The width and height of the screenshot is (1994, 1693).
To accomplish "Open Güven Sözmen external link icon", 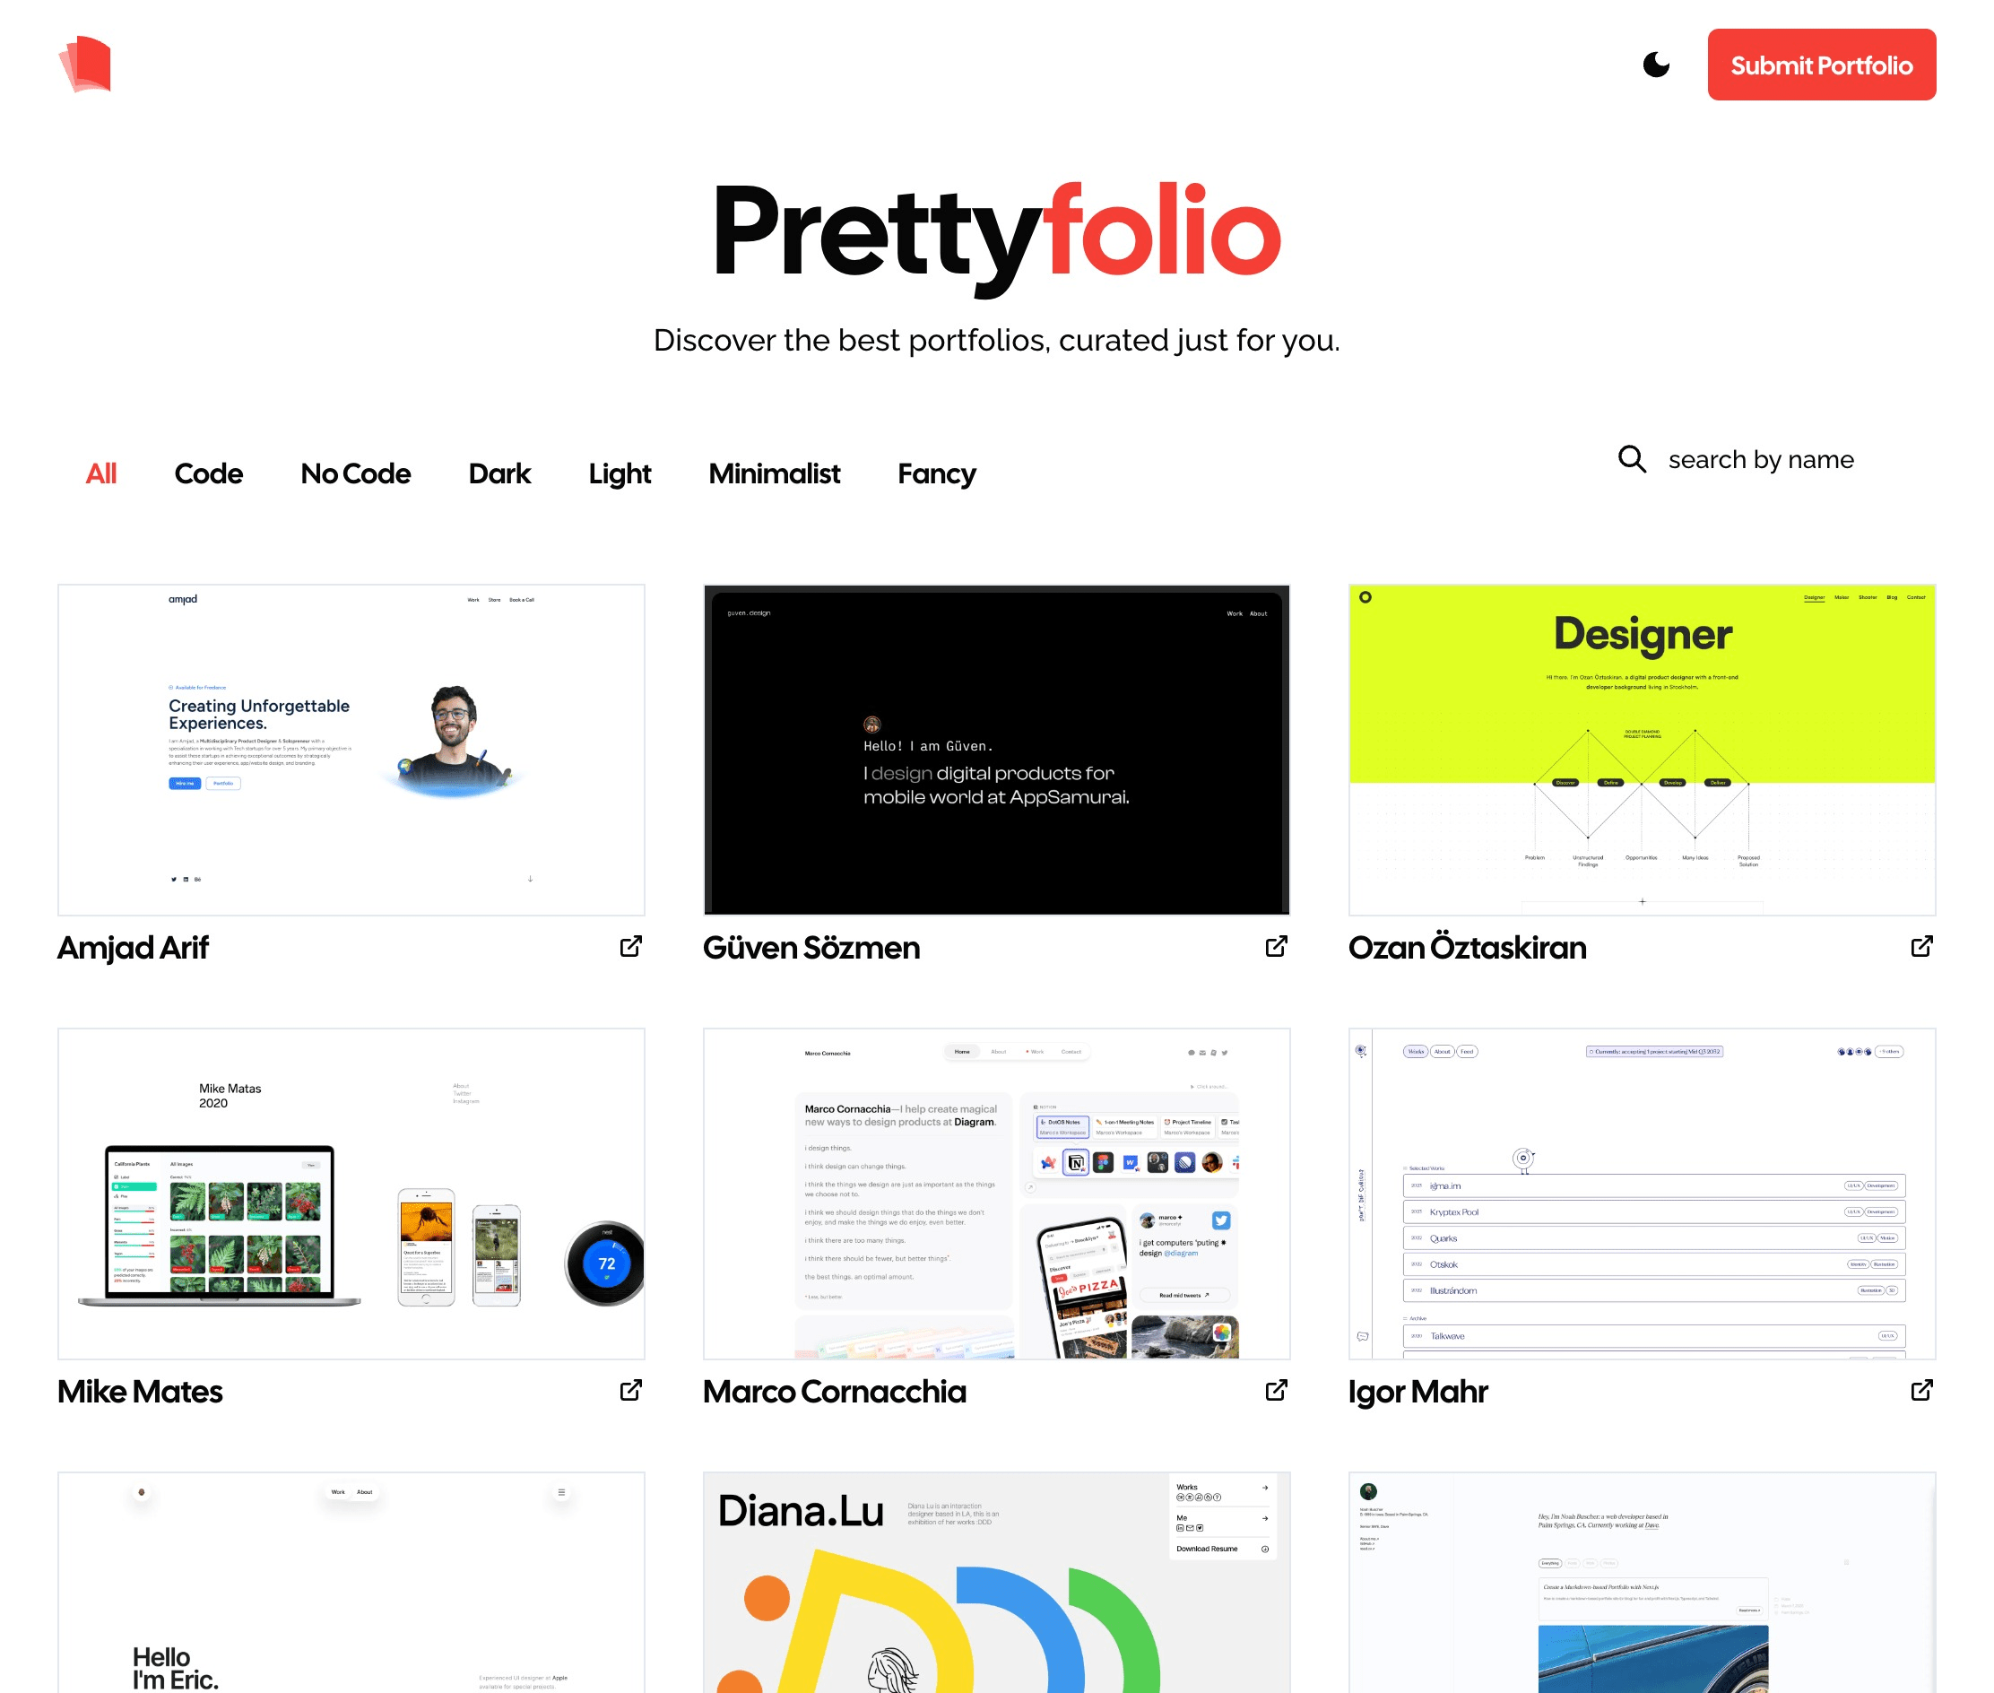I will click(x=1279, y=946).
